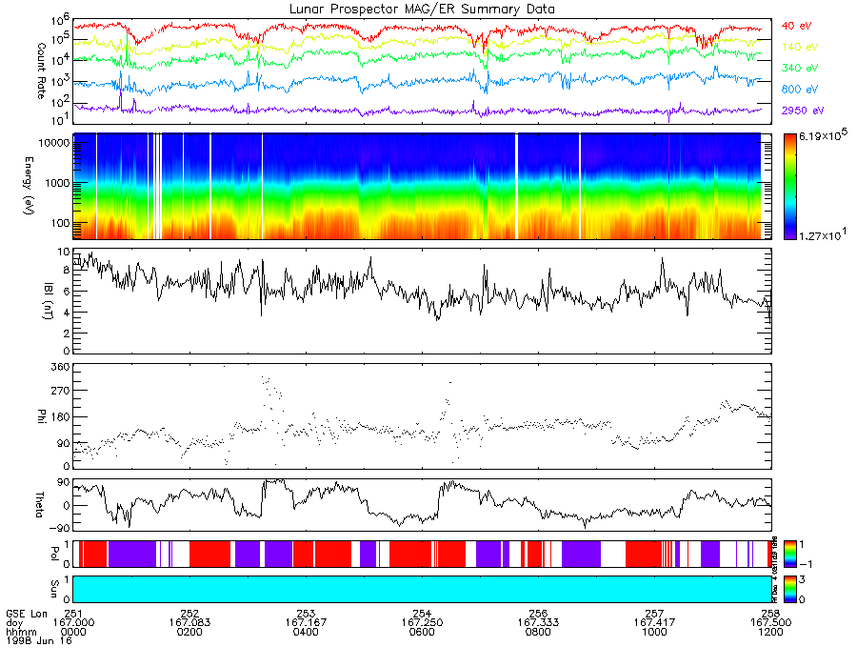Select the '140 eV' legend label
The height and width of the screenshot is (667, 857).
800,47
